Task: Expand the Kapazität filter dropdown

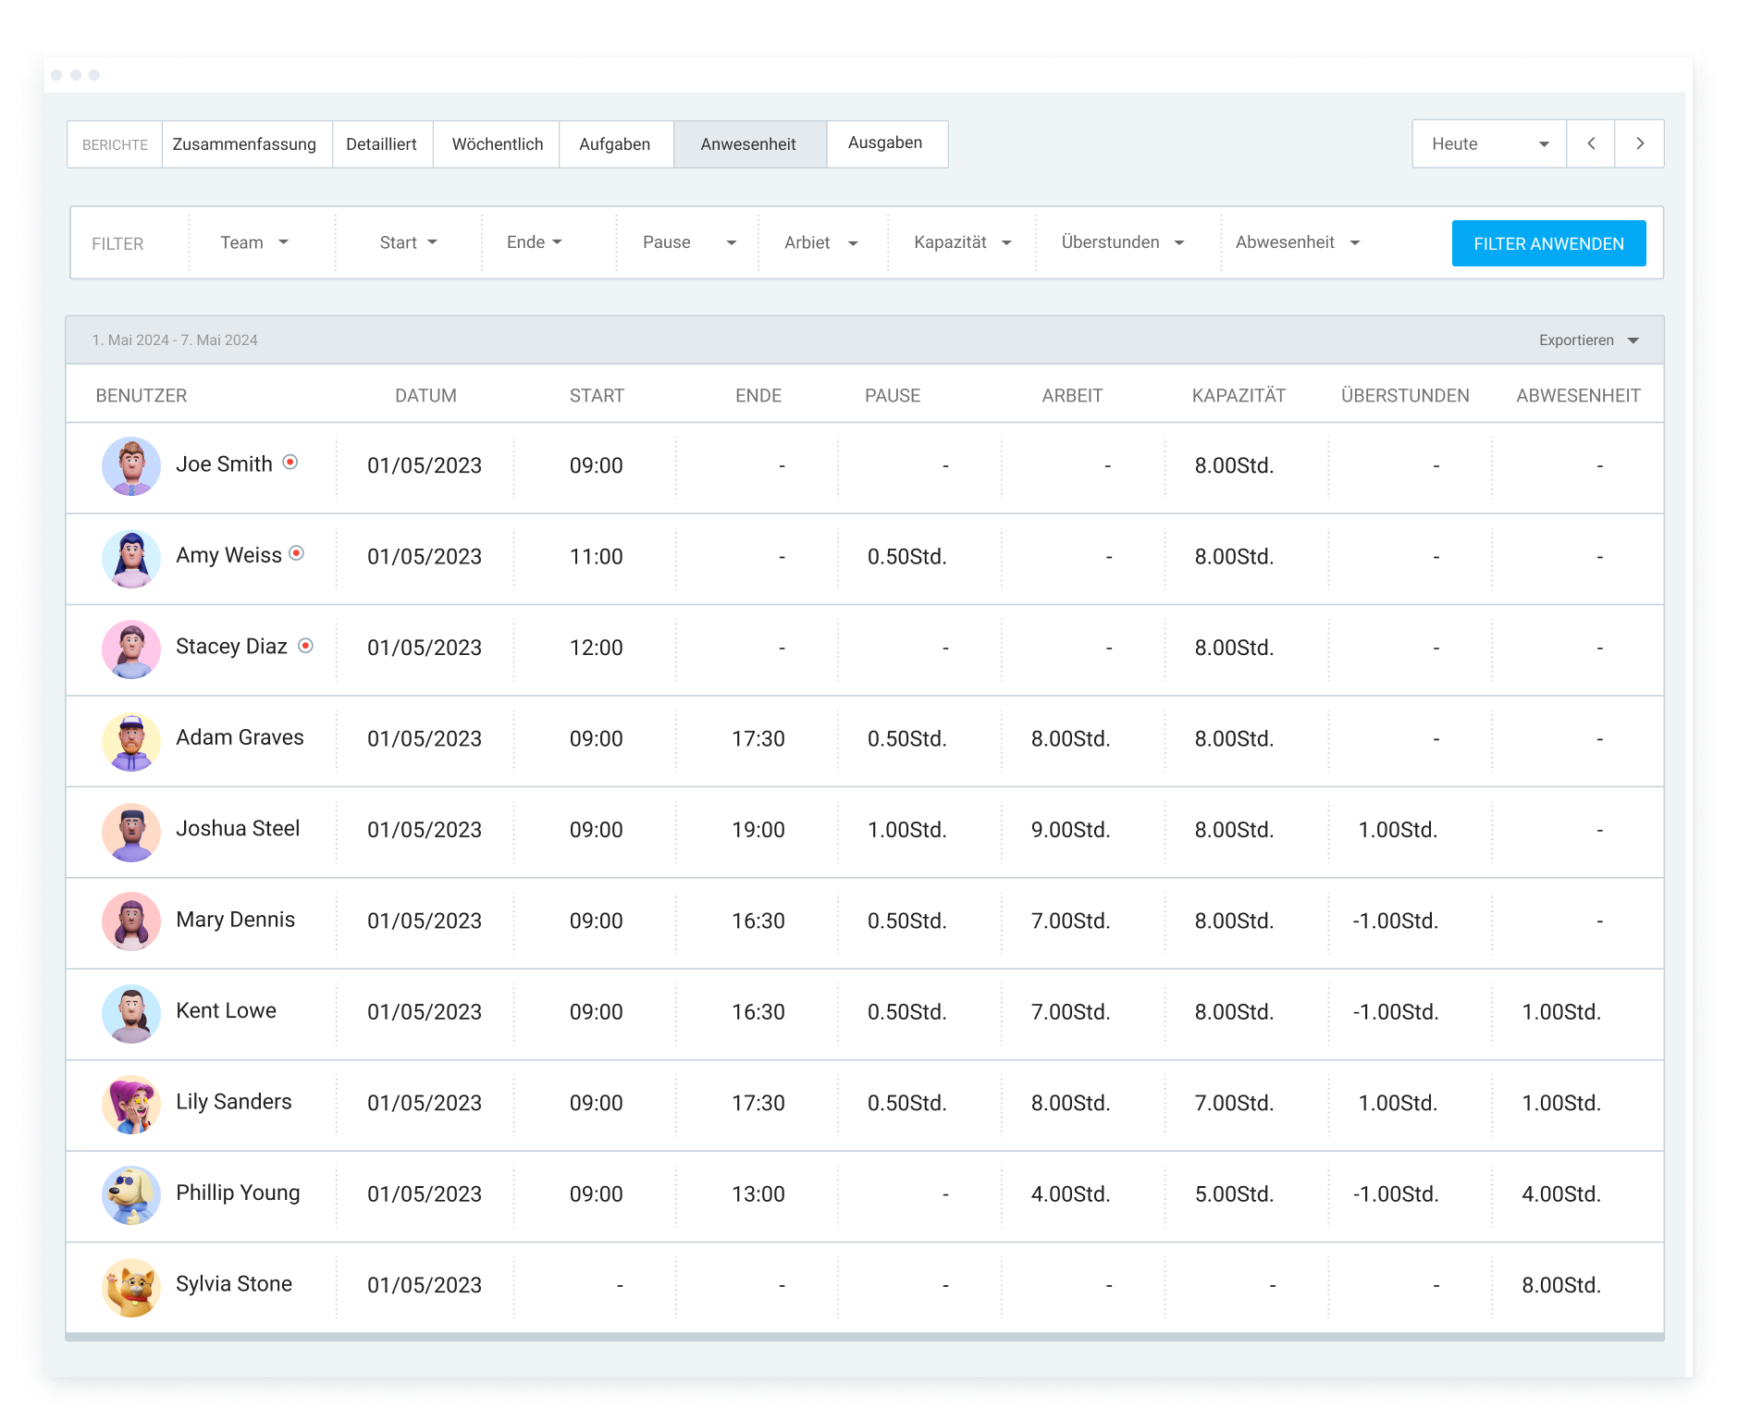Action: 962,242
